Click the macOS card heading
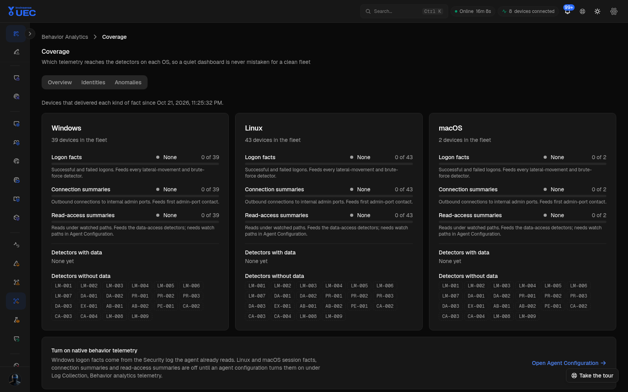The image size is (628, 392). 451,128
